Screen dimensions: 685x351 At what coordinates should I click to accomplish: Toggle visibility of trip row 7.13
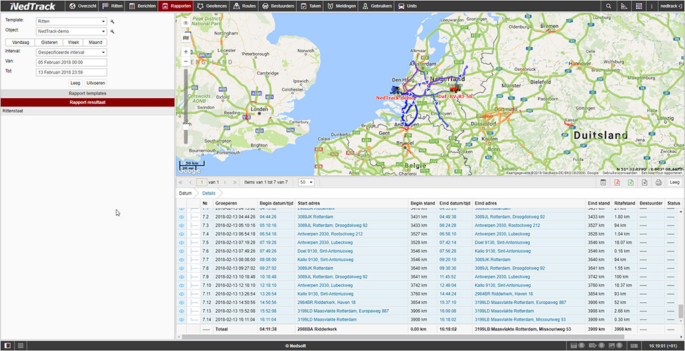coord(182,311)
